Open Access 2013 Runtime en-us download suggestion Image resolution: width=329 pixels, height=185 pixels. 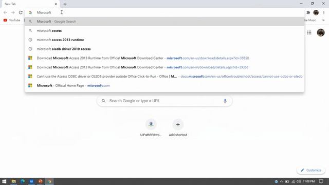(x=164, y=58)
